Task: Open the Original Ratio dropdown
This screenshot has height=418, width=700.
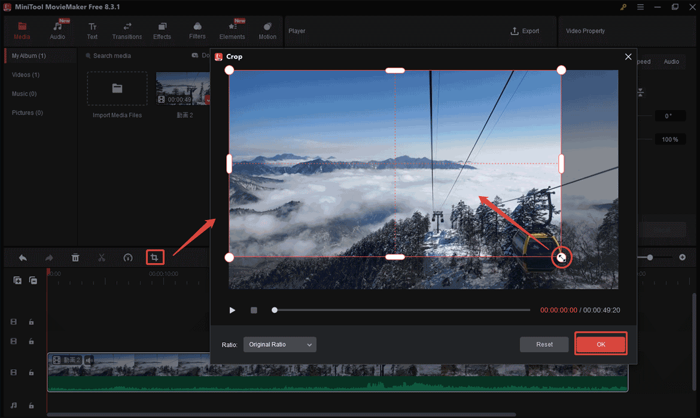Action: (x=279, y=344)
